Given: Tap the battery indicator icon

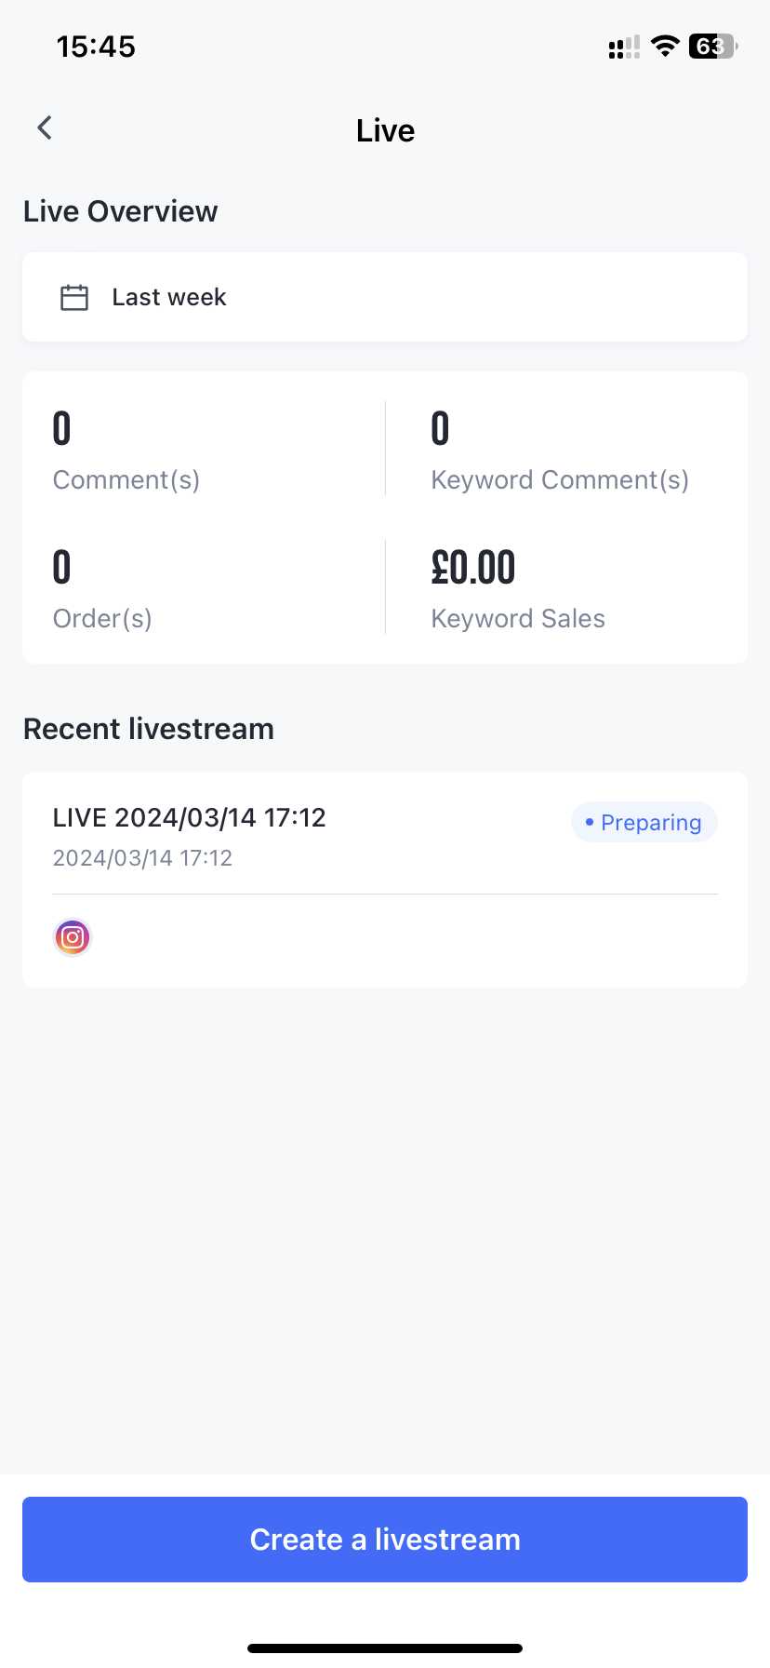Looking at the screenshot, I should 712,47.
